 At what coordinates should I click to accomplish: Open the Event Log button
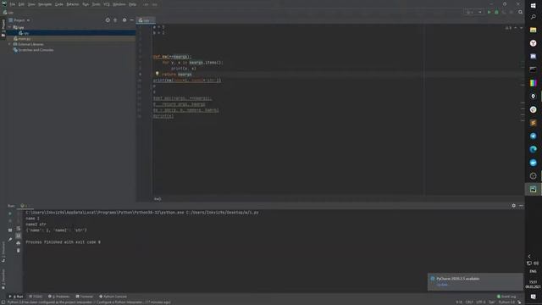506,297
